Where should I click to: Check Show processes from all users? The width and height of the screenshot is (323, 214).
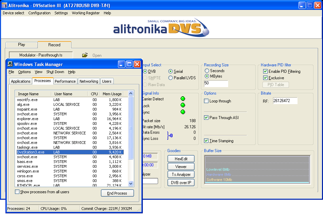coord(17,192)
